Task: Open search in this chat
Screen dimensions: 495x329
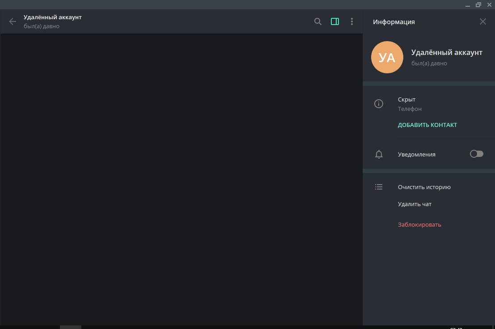Action: point(318,21)
